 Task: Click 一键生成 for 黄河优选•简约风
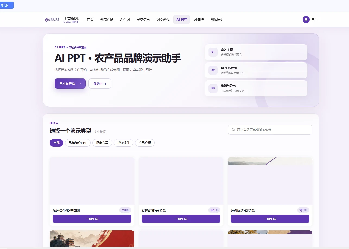point(270,219)
